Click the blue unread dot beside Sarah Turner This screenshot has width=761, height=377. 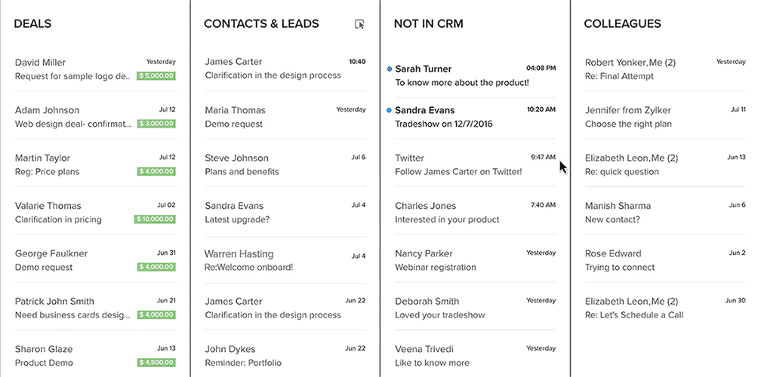(x=390, y=69)
